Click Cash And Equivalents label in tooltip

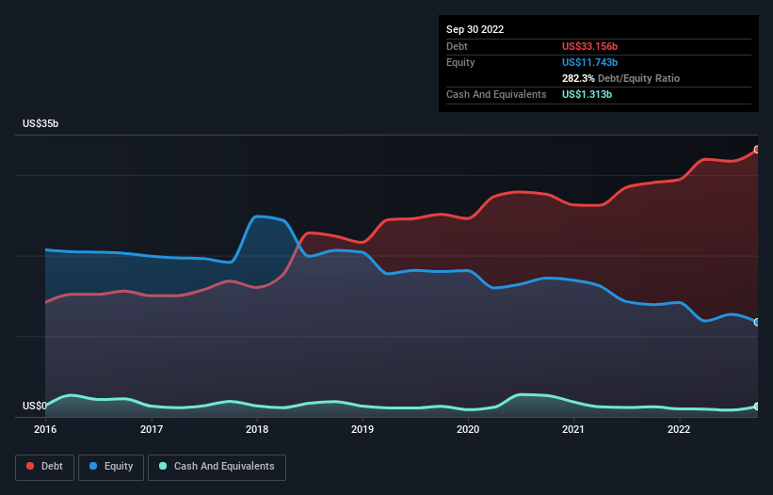tap(496, 94)
